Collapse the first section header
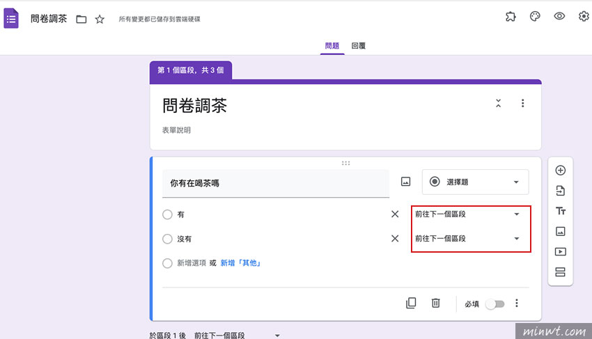 (x=499, y=103)
